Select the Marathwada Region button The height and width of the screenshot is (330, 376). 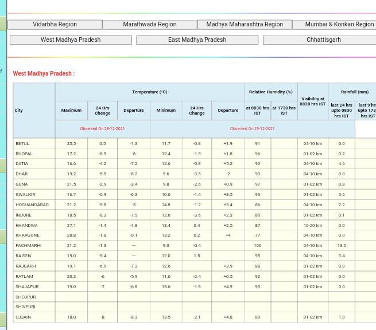click(x=149, y=25)
